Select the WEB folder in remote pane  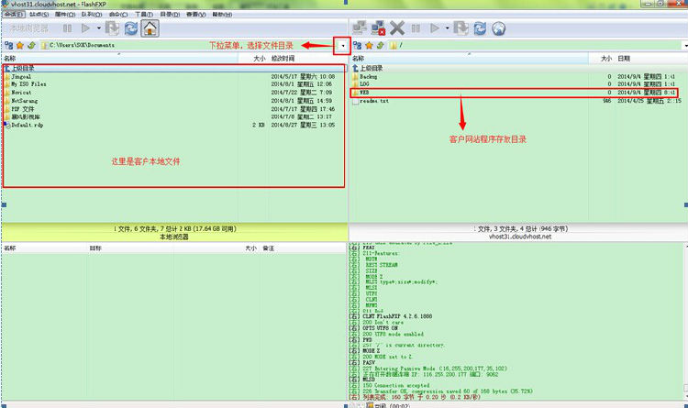point(364,93)
